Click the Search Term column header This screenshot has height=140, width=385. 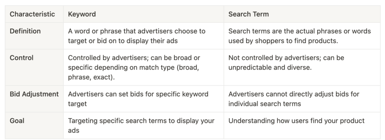[249, 14]
